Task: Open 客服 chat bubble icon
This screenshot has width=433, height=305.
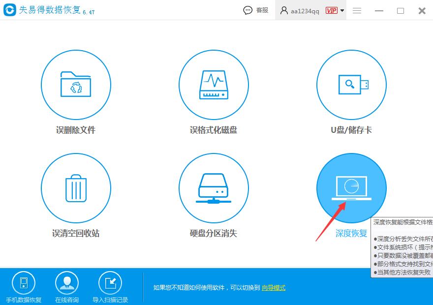Action: click(247, 10)
